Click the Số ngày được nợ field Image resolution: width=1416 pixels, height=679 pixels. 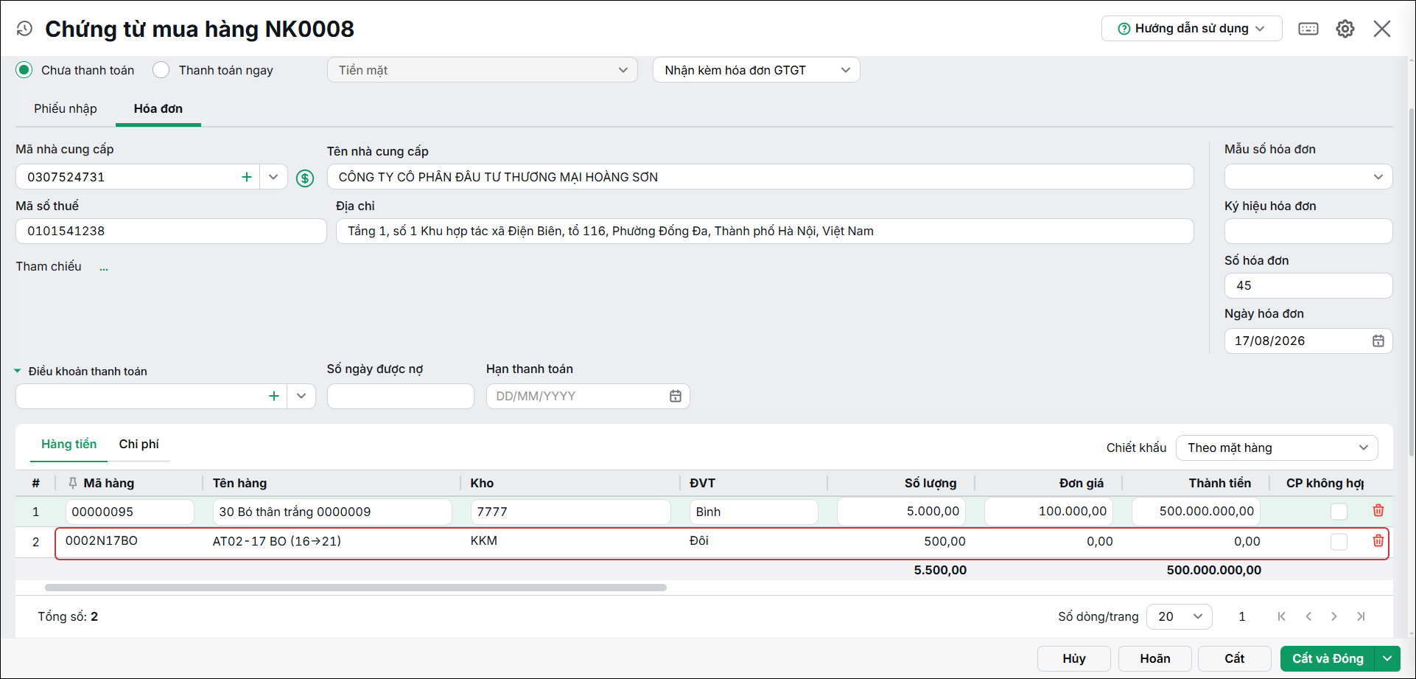[x=401, y=396]
